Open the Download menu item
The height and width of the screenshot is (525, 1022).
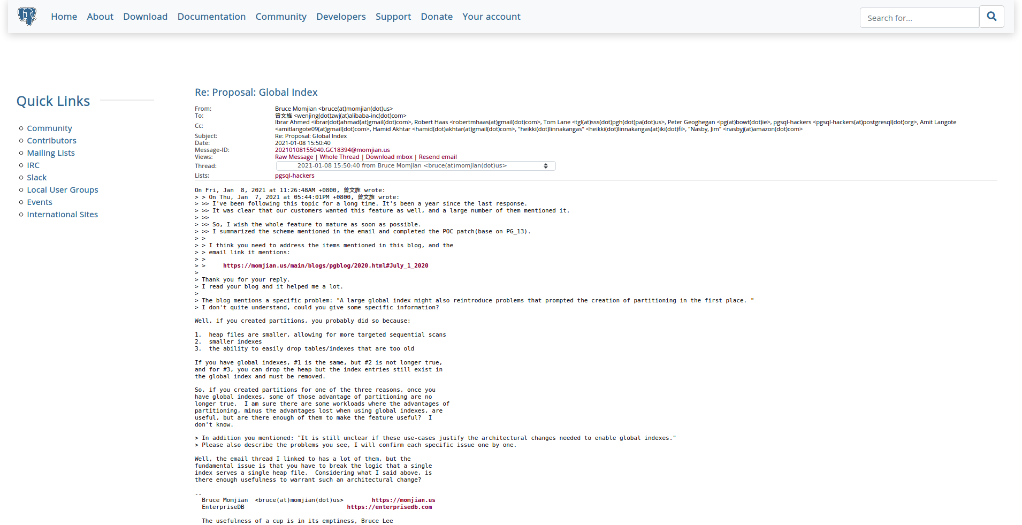[145, 17]
